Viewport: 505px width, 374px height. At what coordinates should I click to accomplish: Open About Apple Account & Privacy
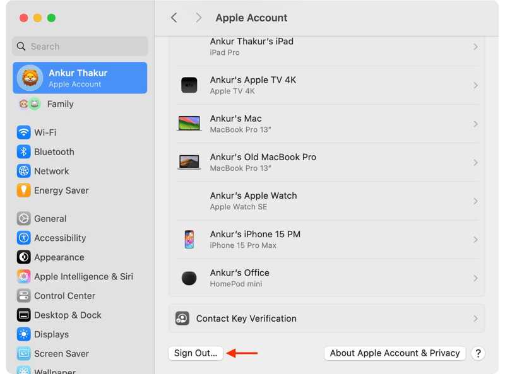(395, 353)
